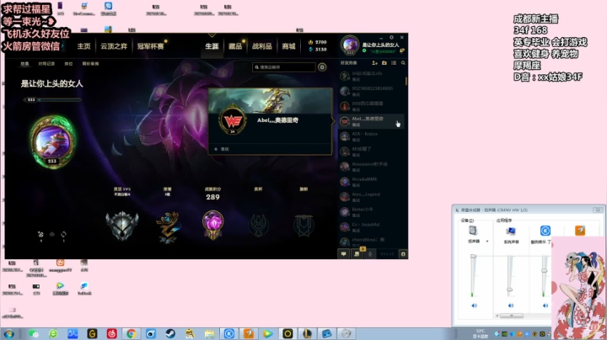
Task: Click the green online status indicator
Action: [364, 51]
